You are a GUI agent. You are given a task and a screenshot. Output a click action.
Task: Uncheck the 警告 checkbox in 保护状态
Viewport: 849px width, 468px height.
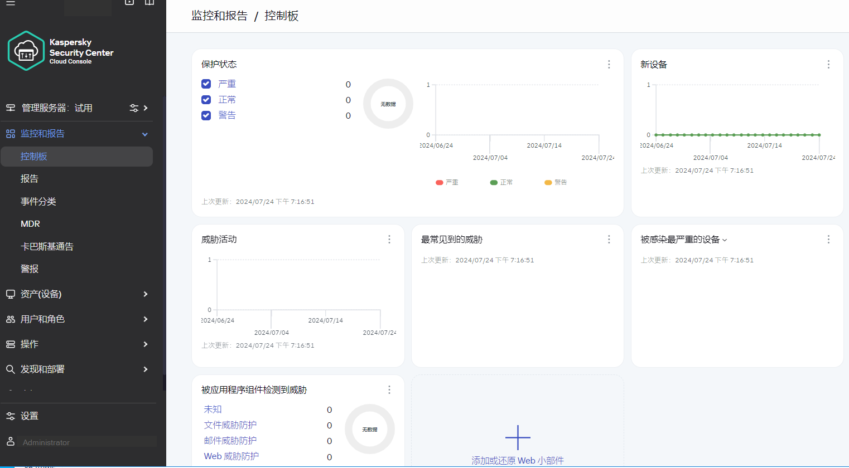point(207,115)
